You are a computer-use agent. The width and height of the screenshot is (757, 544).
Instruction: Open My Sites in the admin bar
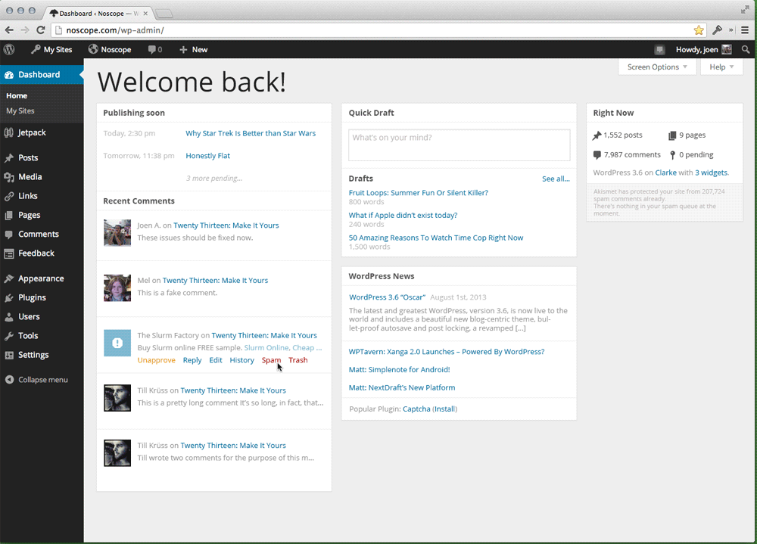pos(51,49)
